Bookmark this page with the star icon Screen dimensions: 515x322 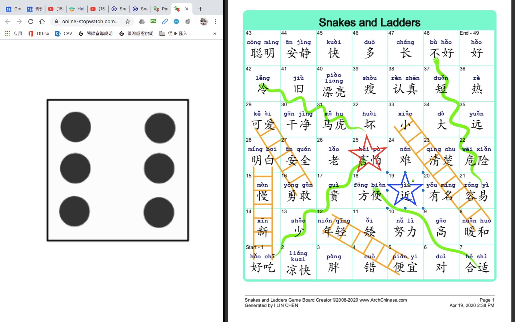(x=128, y=21)
